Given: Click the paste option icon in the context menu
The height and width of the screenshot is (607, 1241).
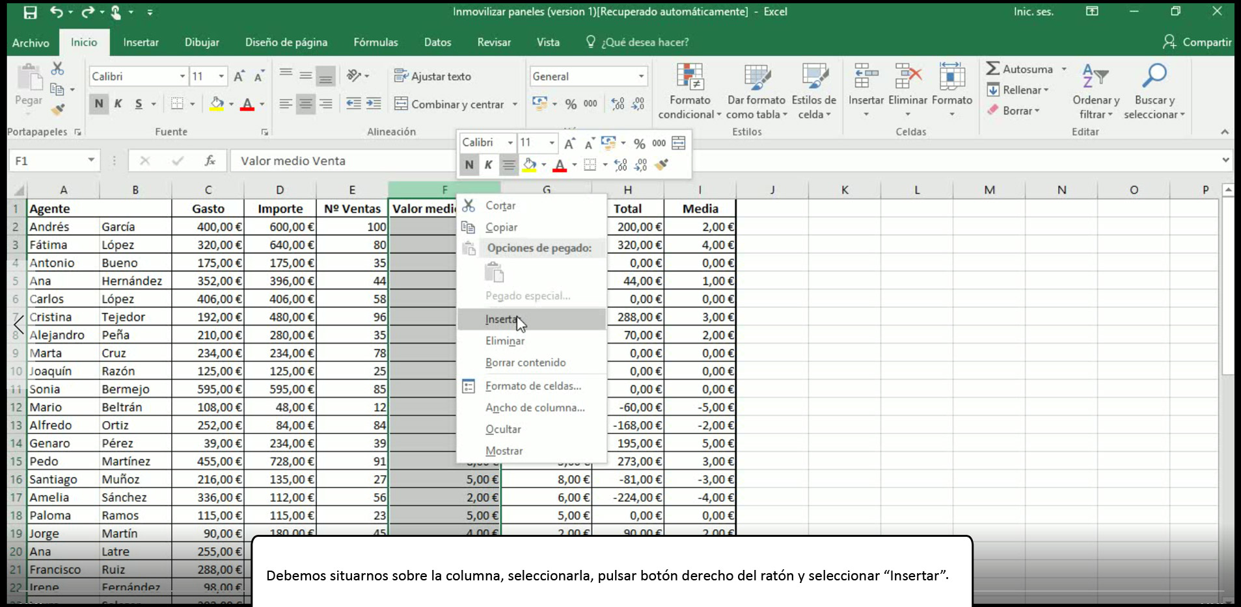Looking at the screenshot, I should point(495,272).
